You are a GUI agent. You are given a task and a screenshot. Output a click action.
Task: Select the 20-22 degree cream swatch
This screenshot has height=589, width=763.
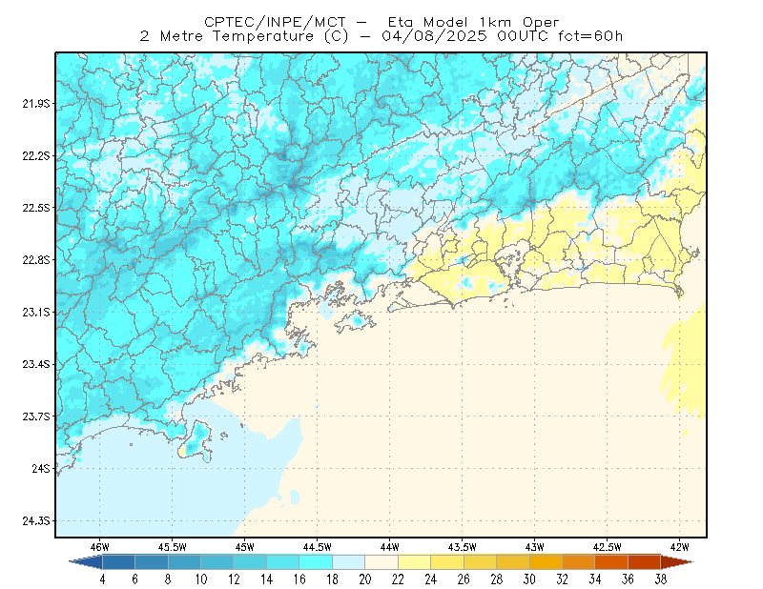[x=381, y=562]
